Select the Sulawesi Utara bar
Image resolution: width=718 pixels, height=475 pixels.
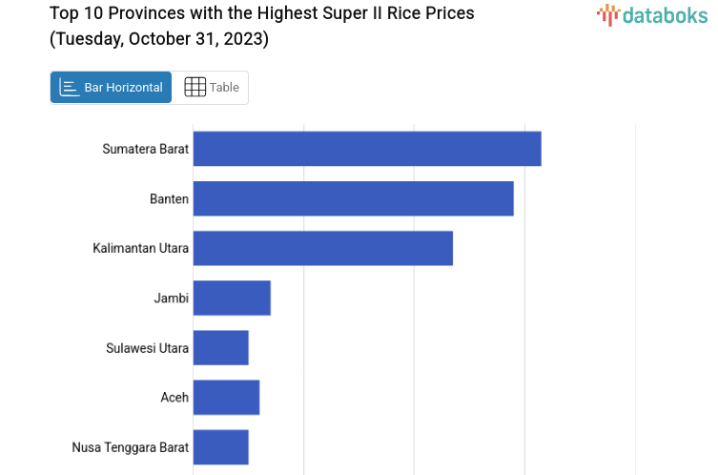[x=220, y=347]
